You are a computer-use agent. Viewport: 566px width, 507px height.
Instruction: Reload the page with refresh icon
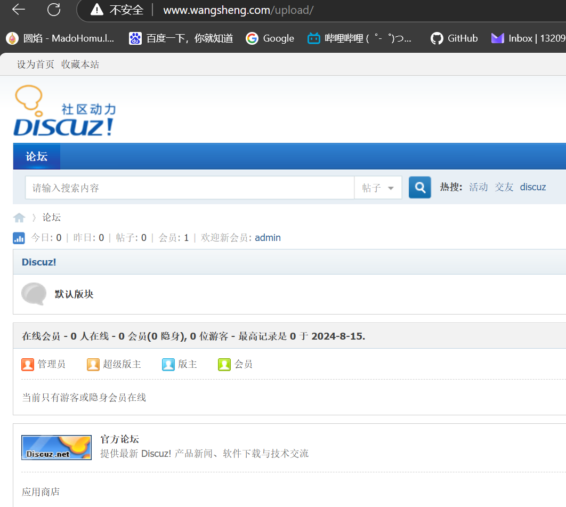tap(54, 10)
